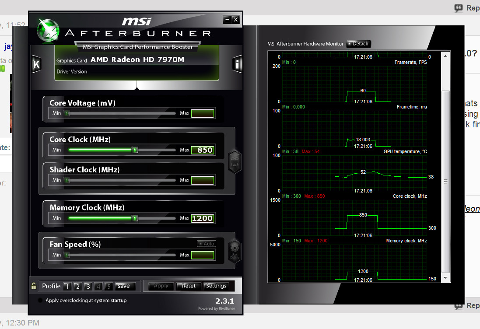Screen dimensions: 480x329
Task: Click the Frametime, ms graph
Action: (x=354, y=129)
